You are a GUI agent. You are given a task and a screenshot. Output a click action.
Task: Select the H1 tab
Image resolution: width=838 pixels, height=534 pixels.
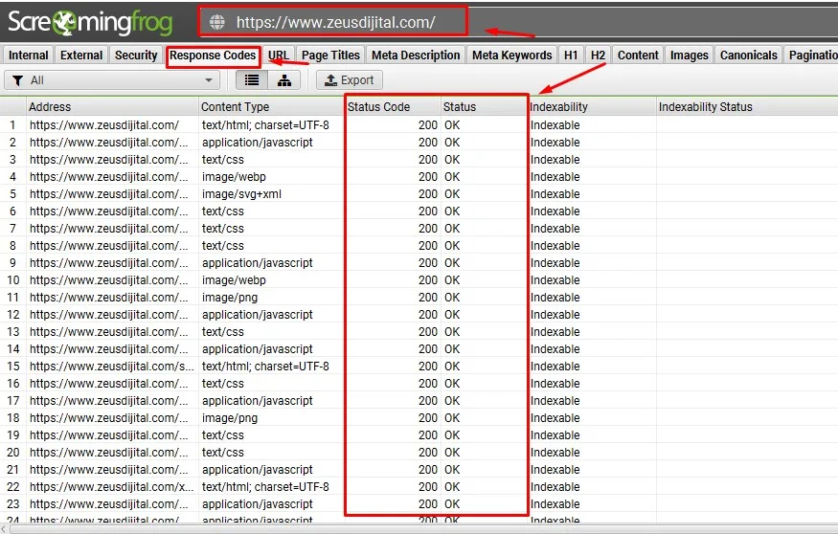coord(571,55)
